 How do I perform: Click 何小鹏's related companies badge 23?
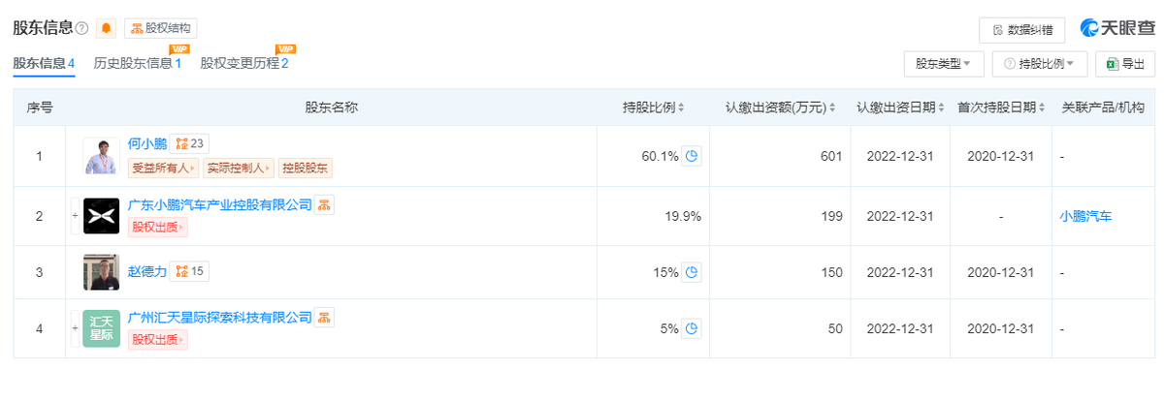pyautogui.click(x=188, y=144)
